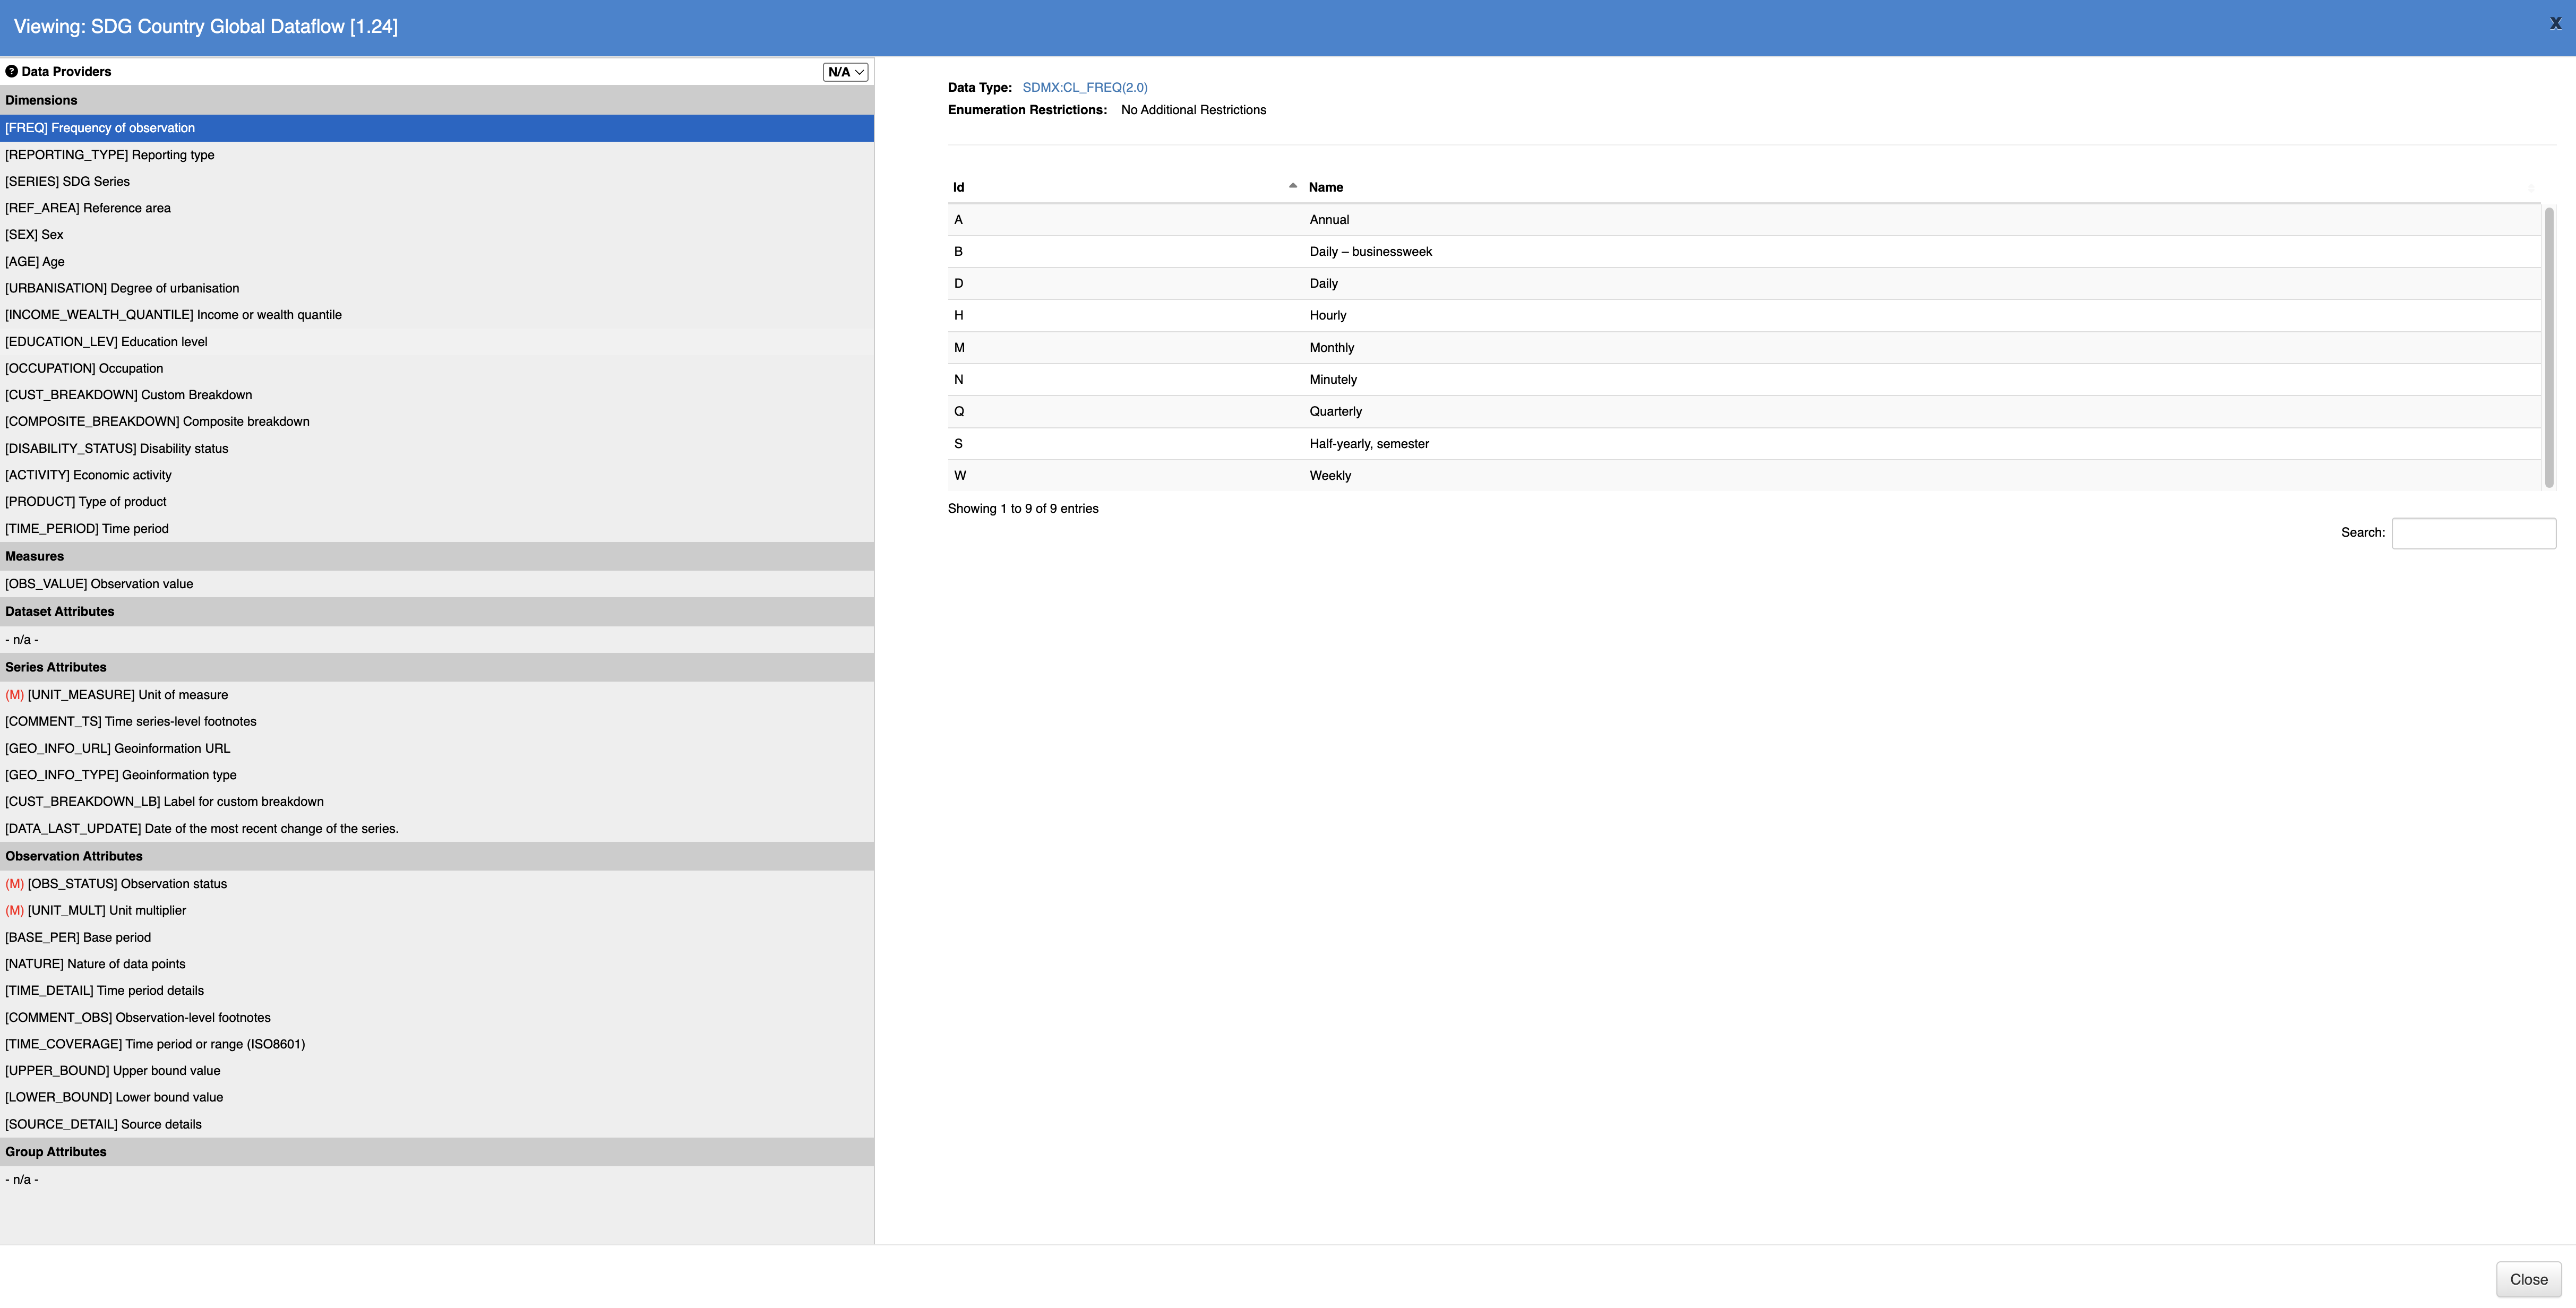The height and width of the screenshot is (1308, 2576).
Task: Select [COMMENT_TS] Time series-level footnotes
Action: pyautogui.click(x=437, y=721)
